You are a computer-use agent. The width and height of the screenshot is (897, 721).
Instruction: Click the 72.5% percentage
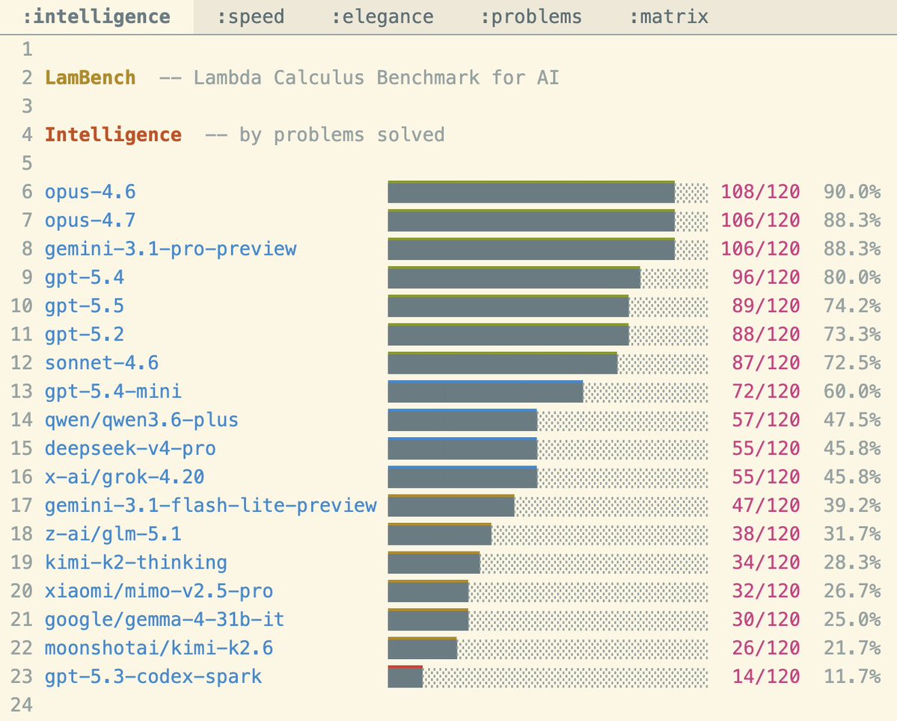click(x=852, y=363)
